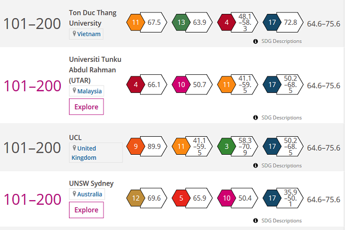Open the Australia country link
345x230 pixels.
[x=90, y=194]
